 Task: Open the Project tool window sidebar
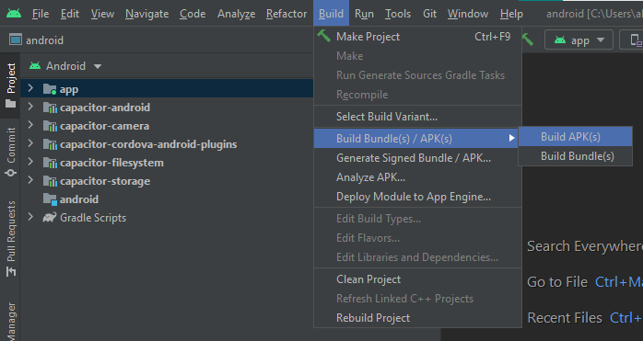(x=11, y=85)
